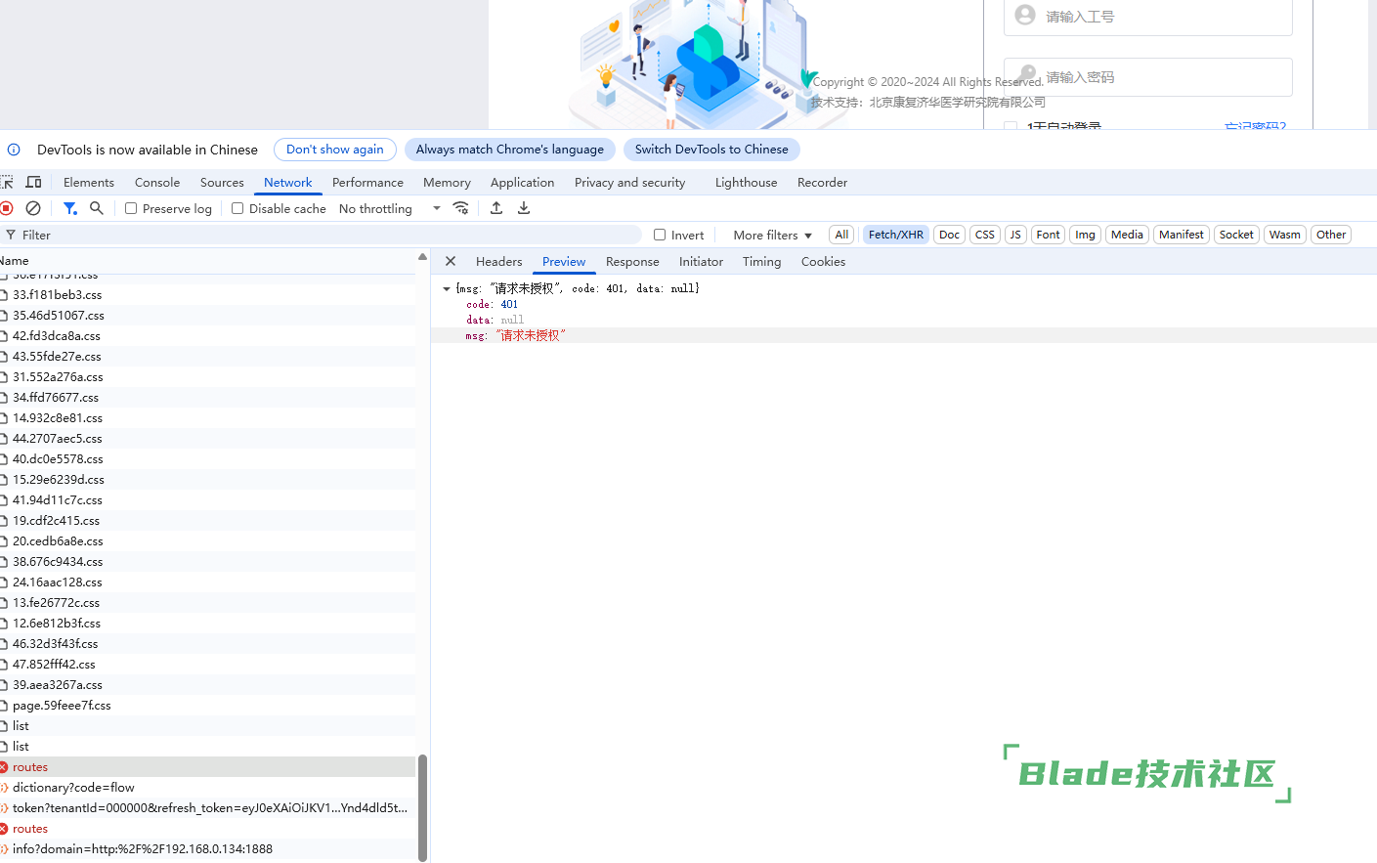Screen dimensions: 1377x863
Task: Toggle the Other filter
Action: (x=1331, y=235)
